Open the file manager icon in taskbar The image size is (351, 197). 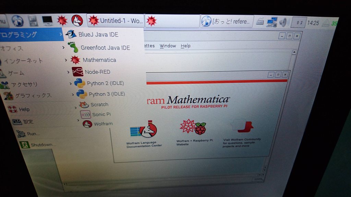(x=33, y=21)
